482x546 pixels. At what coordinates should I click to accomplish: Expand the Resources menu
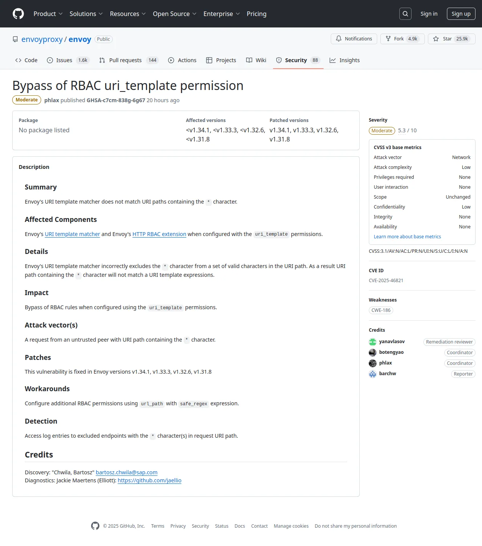point(128,14)
